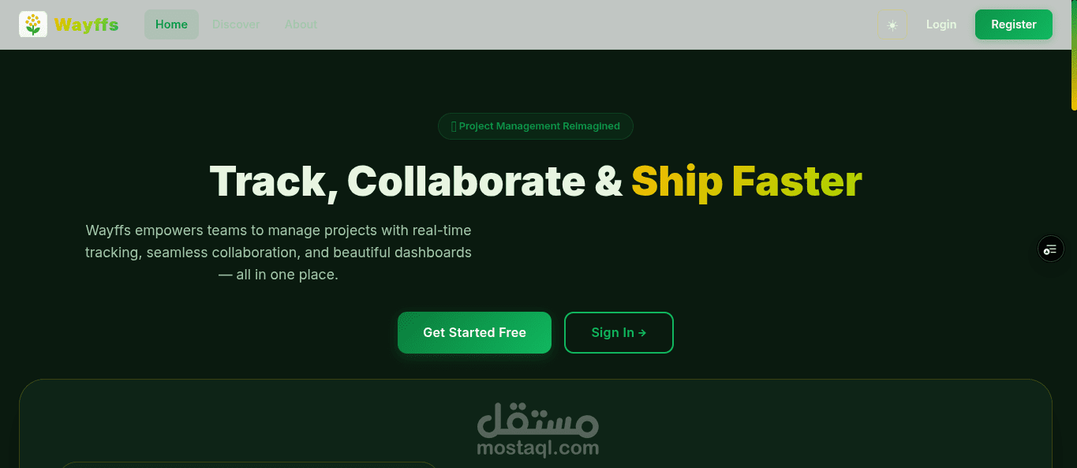Go to the Home nav tab
The width and height of the screenshot is (1077, 468).
[171, 24]
